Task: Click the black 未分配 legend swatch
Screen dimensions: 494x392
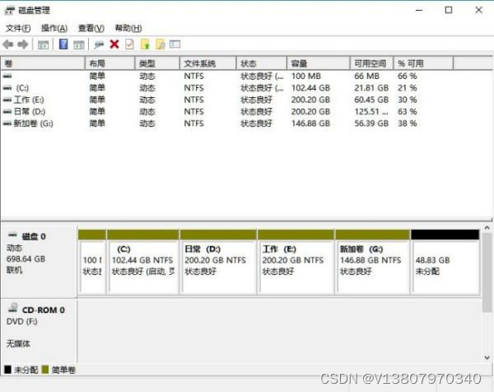Action: point(8,369)
